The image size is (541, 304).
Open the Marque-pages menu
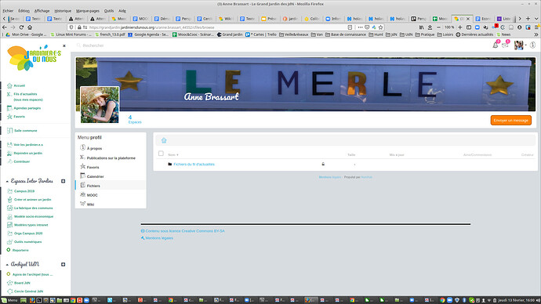[88, 11]
